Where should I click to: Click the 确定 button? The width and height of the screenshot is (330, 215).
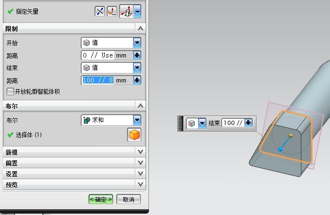101,199
